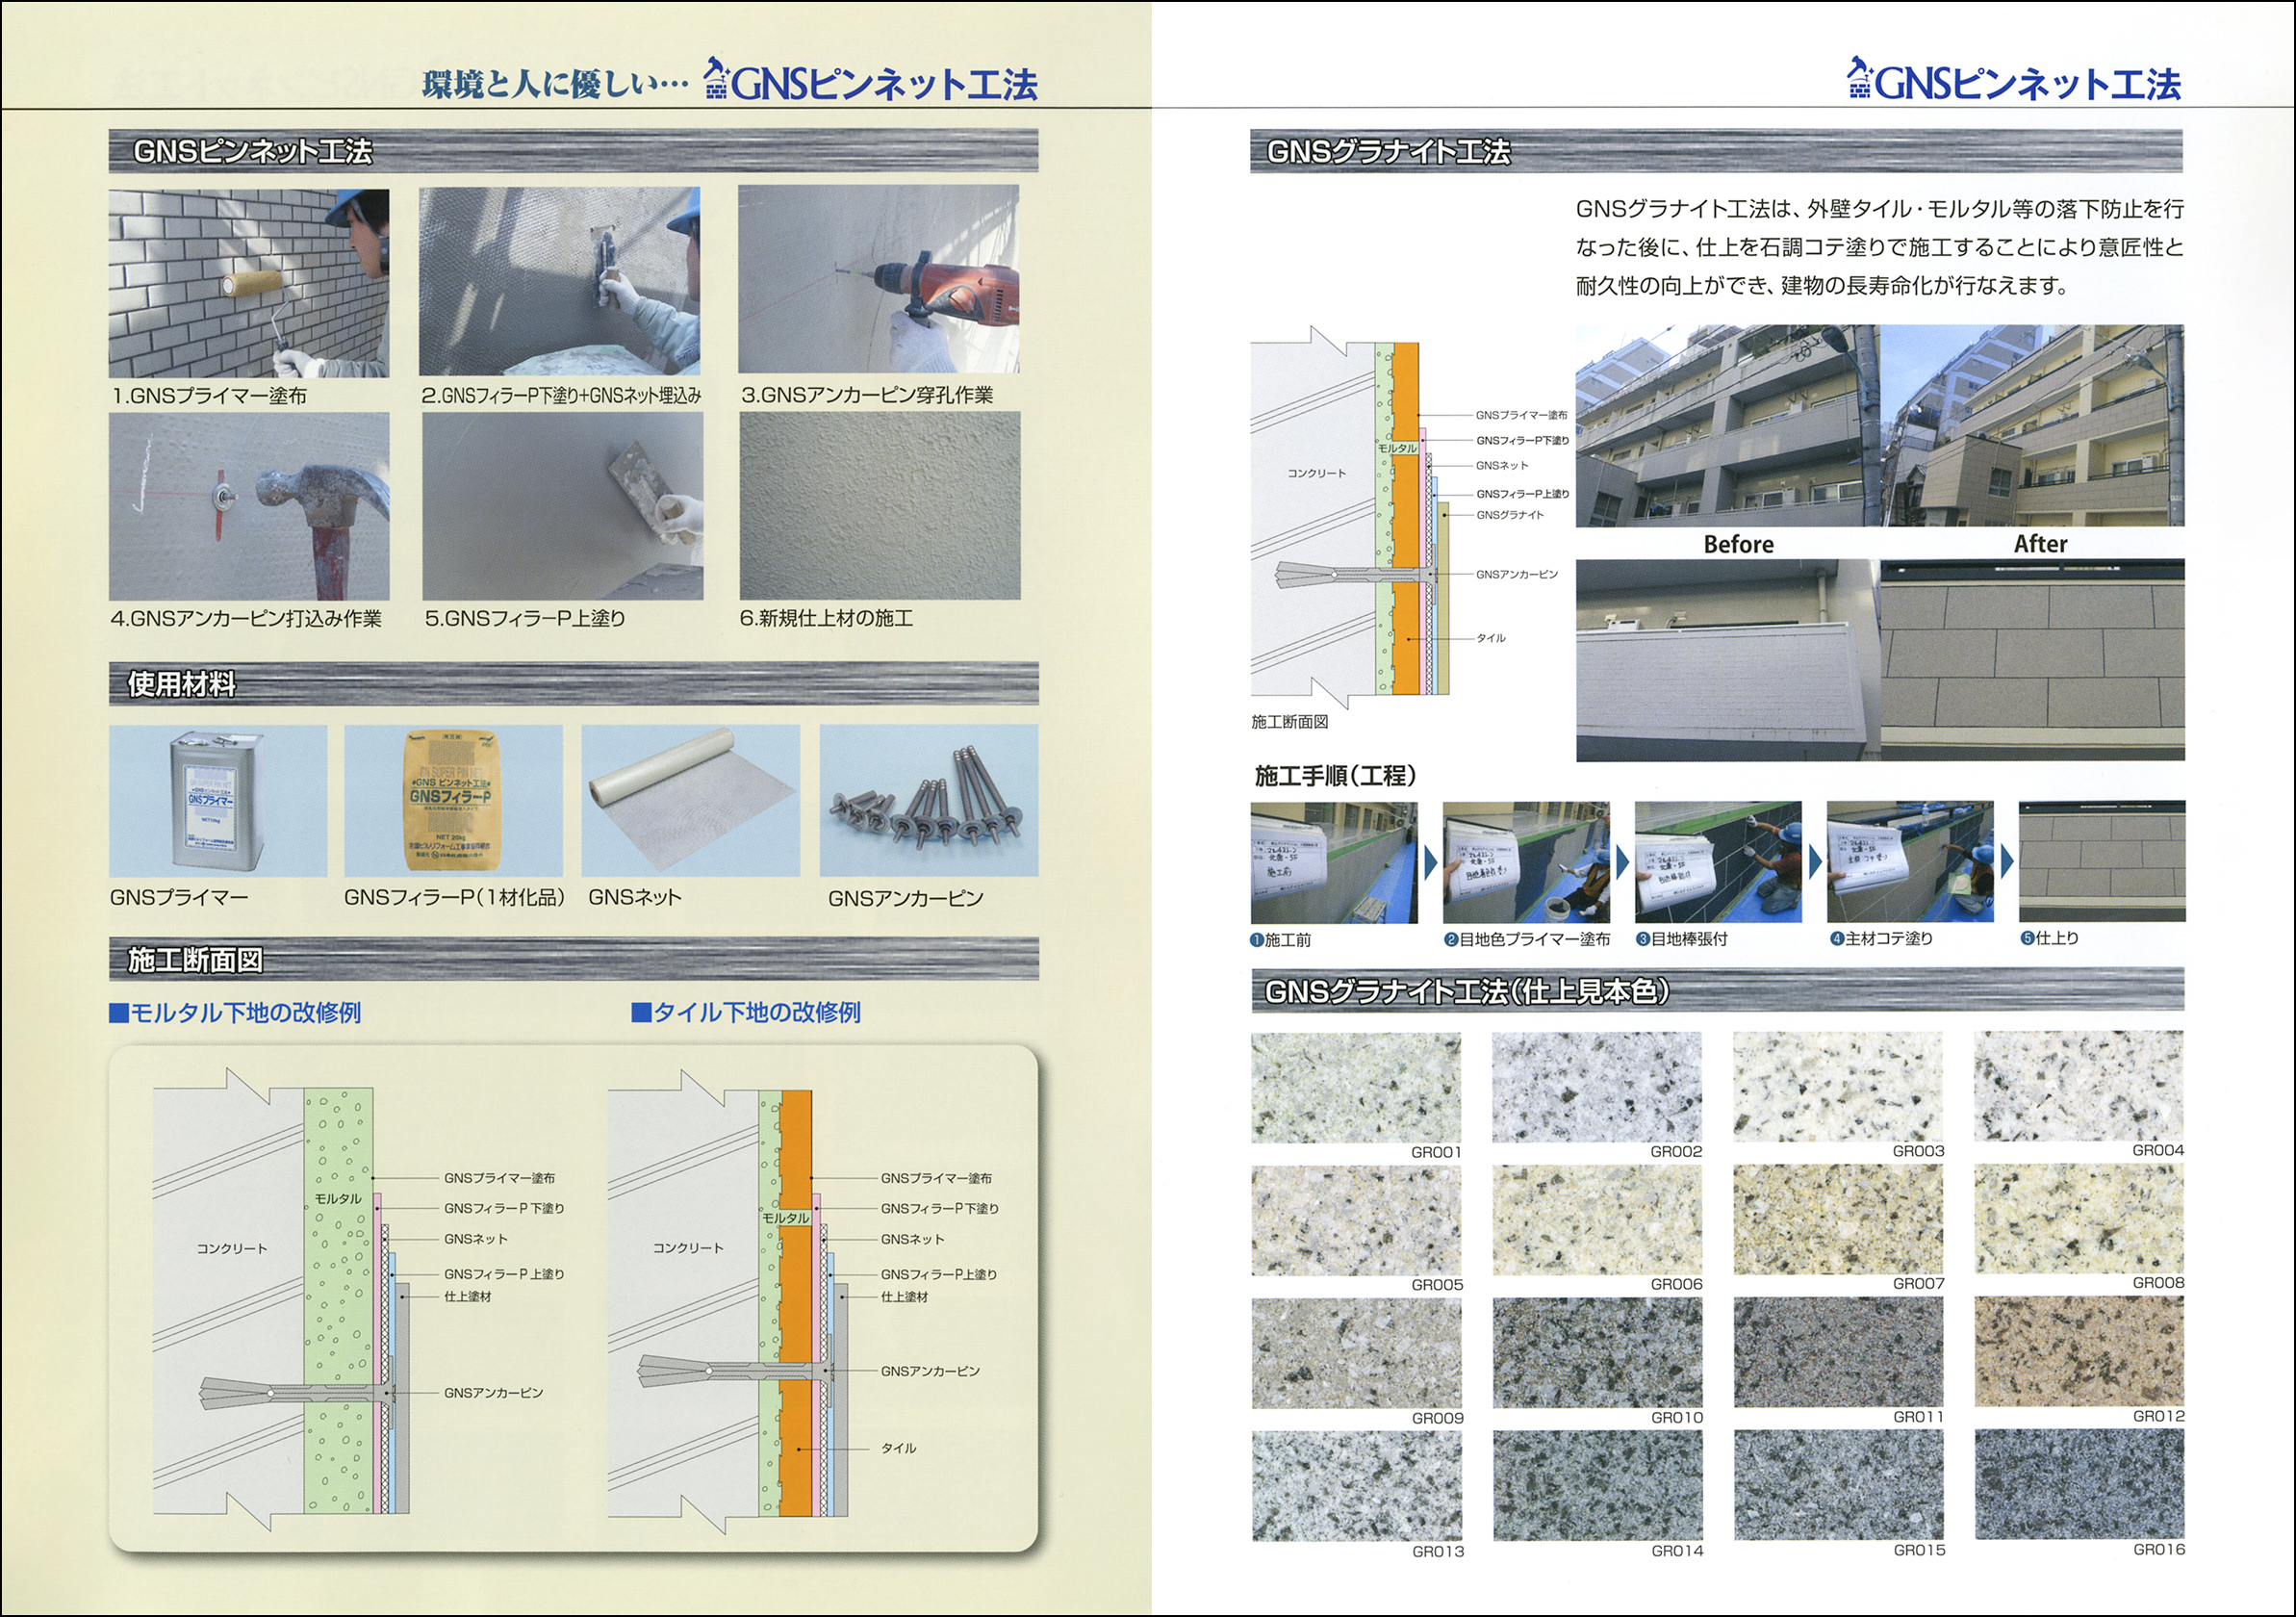Click the ❶施工前 process photo
This screenshot has height=1617, width=2296.
(1334, 863)
